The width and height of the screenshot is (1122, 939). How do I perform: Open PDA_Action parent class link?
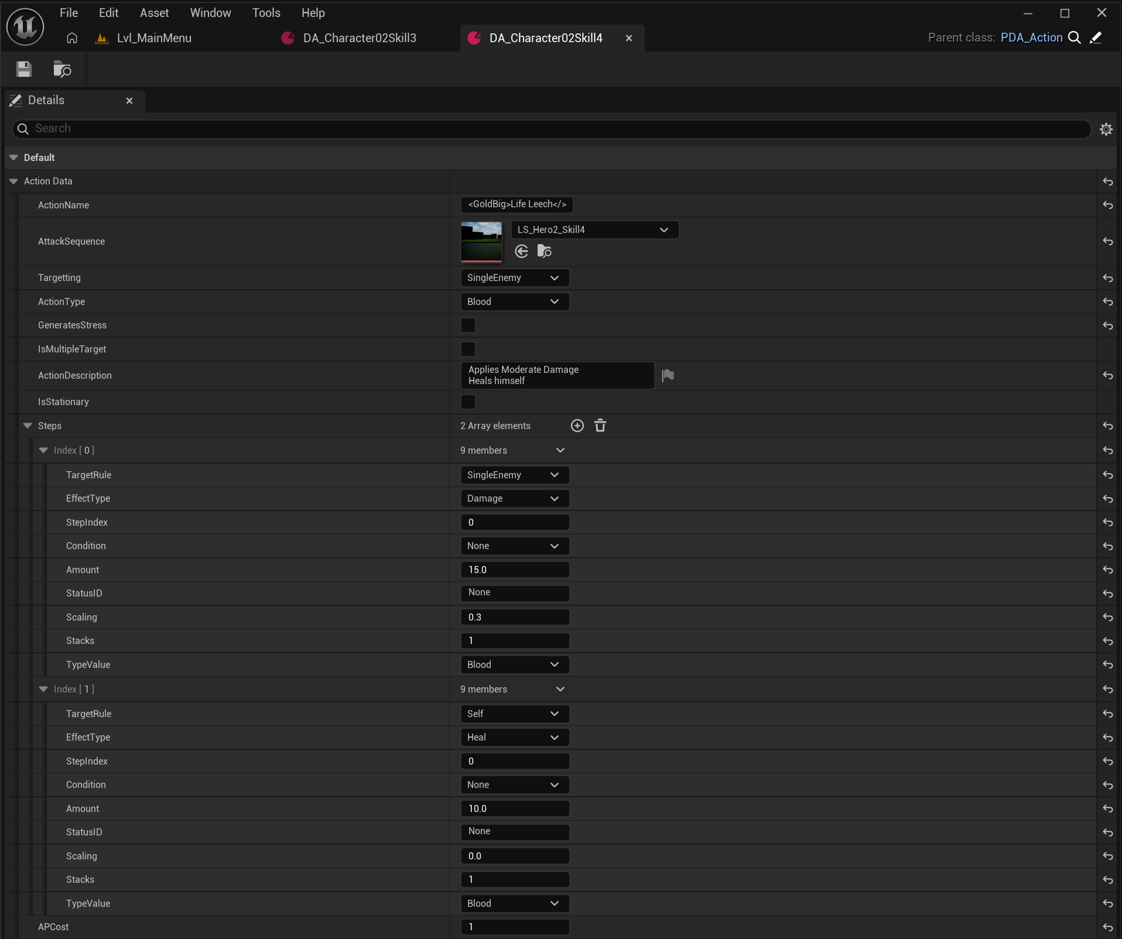1031,37
